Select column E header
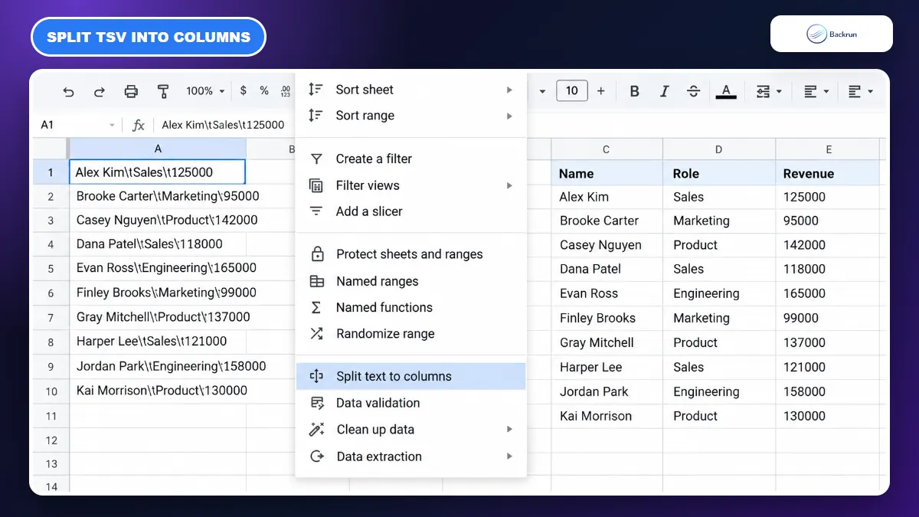Screen dimensions: 919x517 tap(828, 149)
